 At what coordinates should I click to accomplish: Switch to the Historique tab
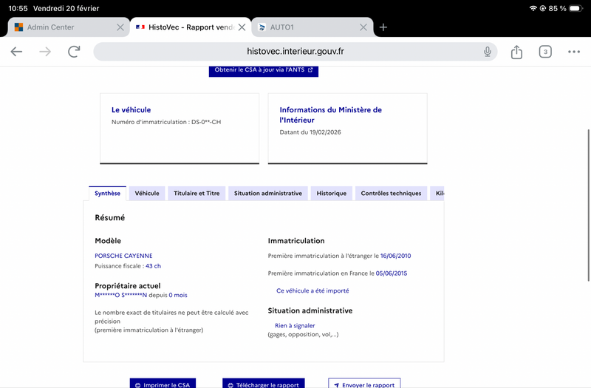[331, 193]
